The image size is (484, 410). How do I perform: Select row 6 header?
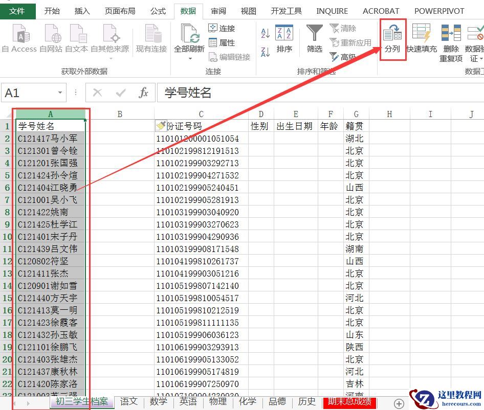7,188
